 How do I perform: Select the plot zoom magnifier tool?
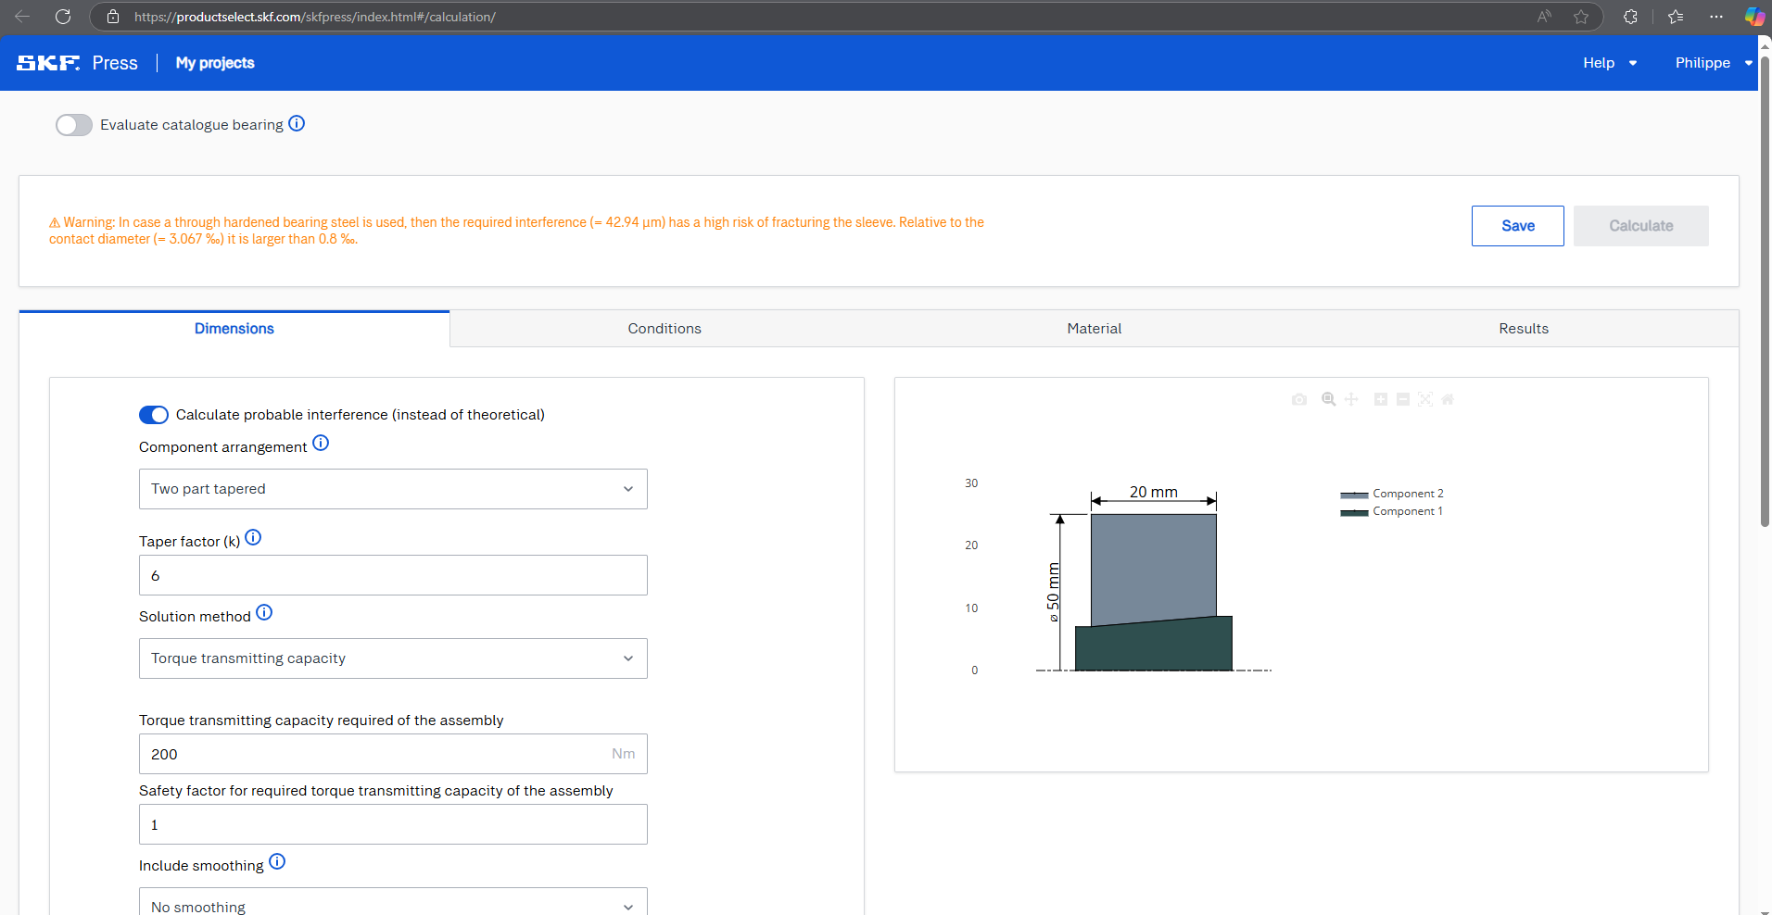point(1328,399)
